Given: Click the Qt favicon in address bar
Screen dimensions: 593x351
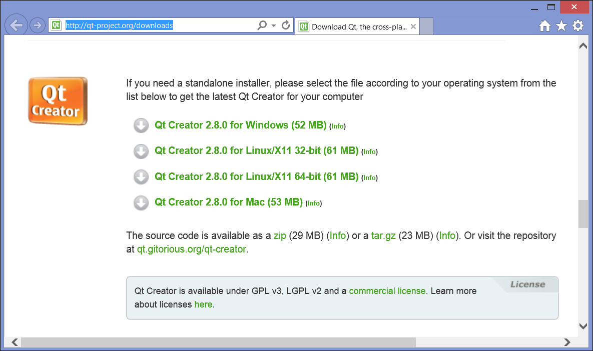Looking at the screenshot, I should click(56, 25).
